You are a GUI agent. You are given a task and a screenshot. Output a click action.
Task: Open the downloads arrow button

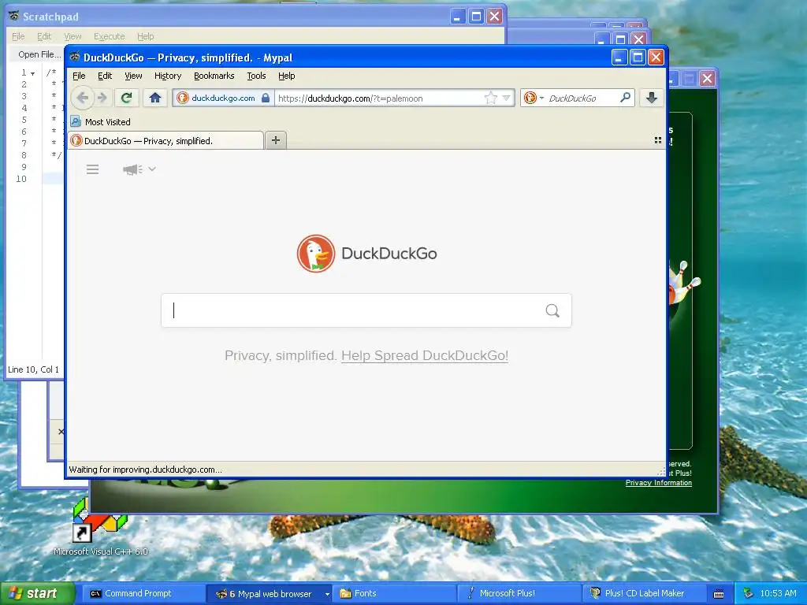pos(651,98)
